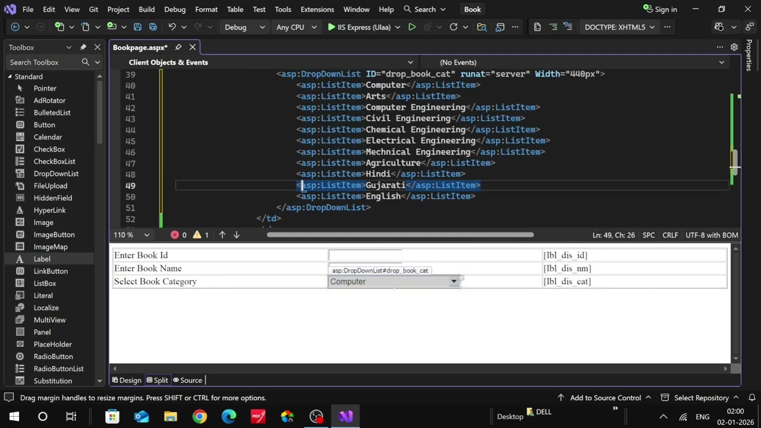Click the Save All toolbar icon

[153, 27]
